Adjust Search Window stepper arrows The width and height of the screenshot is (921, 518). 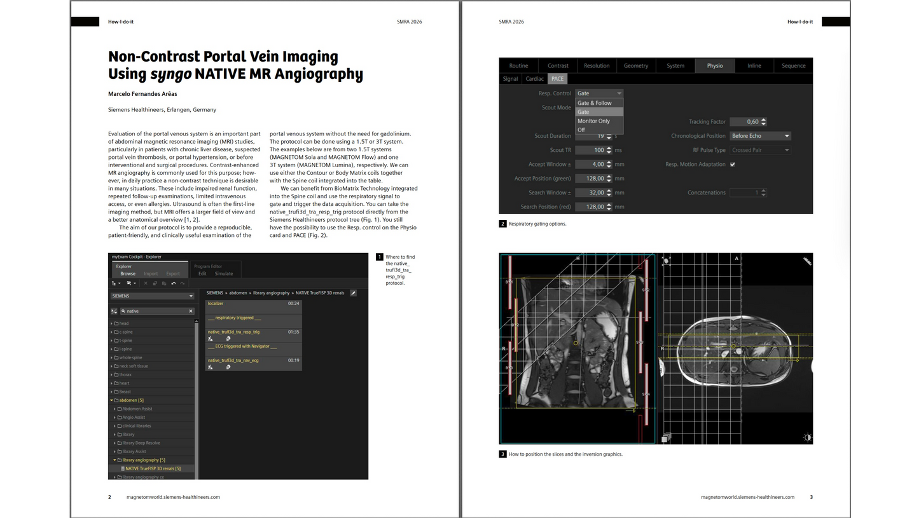tap(609, 193)
